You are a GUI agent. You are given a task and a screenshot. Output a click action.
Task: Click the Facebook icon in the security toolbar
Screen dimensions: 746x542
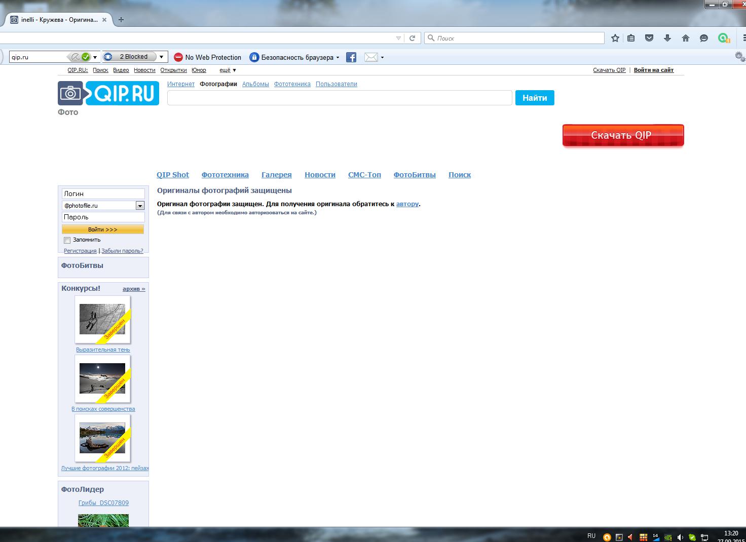[351, 57]
